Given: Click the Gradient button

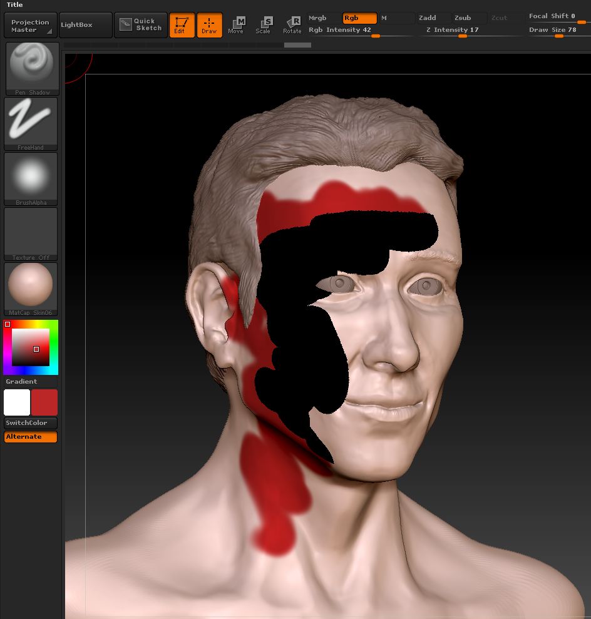Looking at the screenshot, I should [x=31, y=382].
